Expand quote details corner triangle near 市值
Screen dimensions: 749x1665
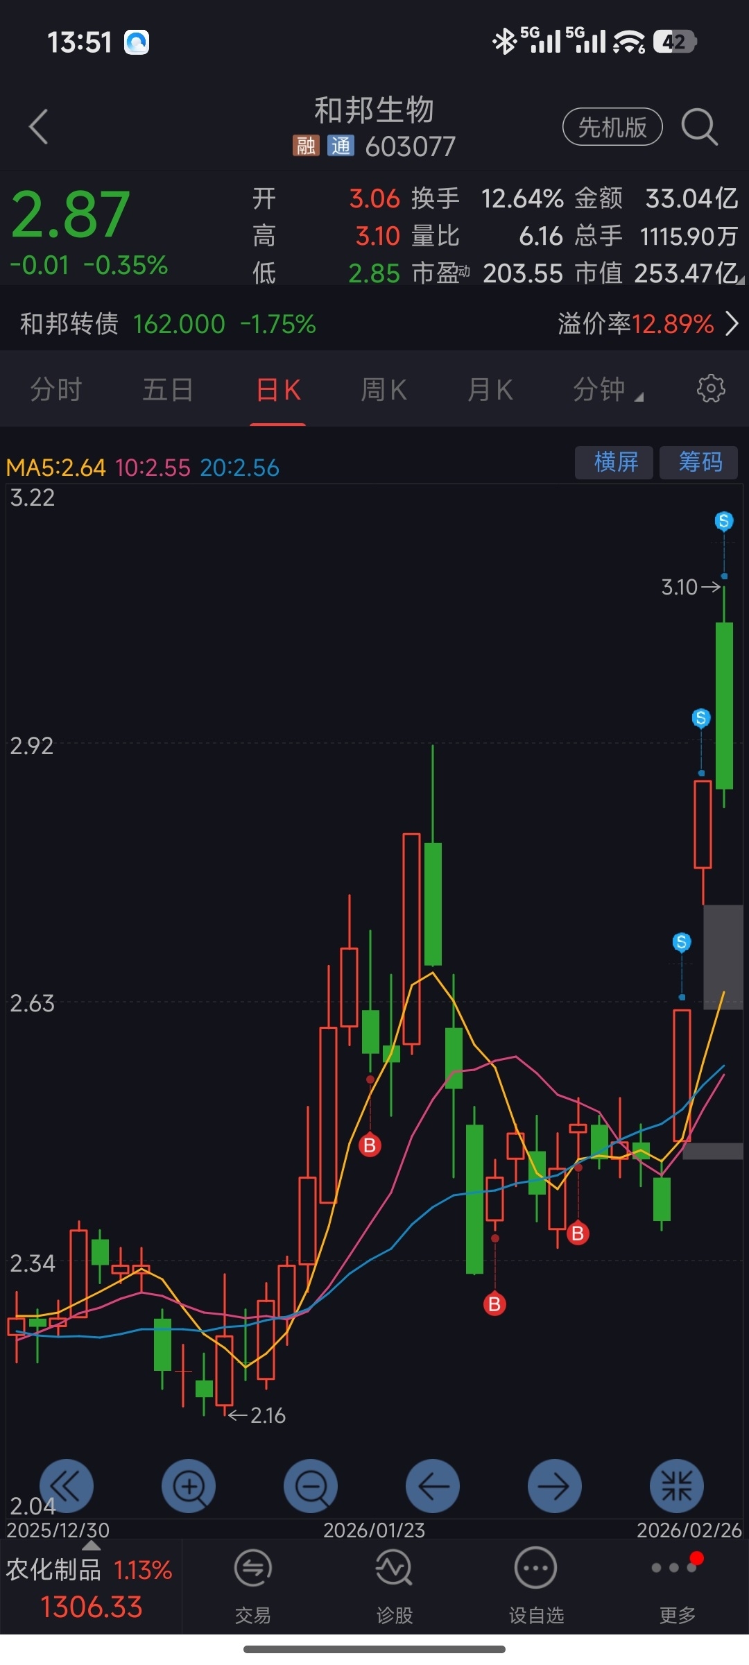tap(741, 280)
